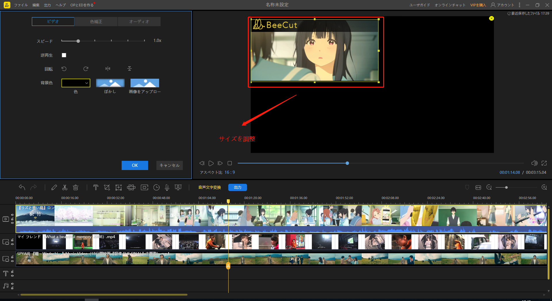
Task: Hide the text track with eye icon
Action: (x=12, y=276)
